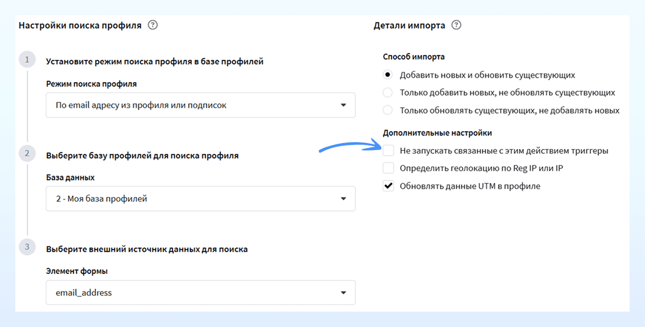
Task: Select Только обновлять существующих radio button
Action: click(x=388, y=110)
